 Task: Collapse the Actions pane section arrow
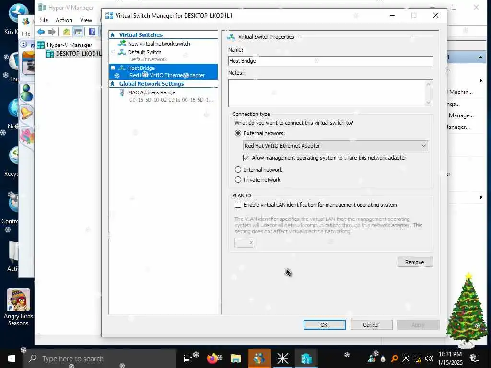(480, 57)
